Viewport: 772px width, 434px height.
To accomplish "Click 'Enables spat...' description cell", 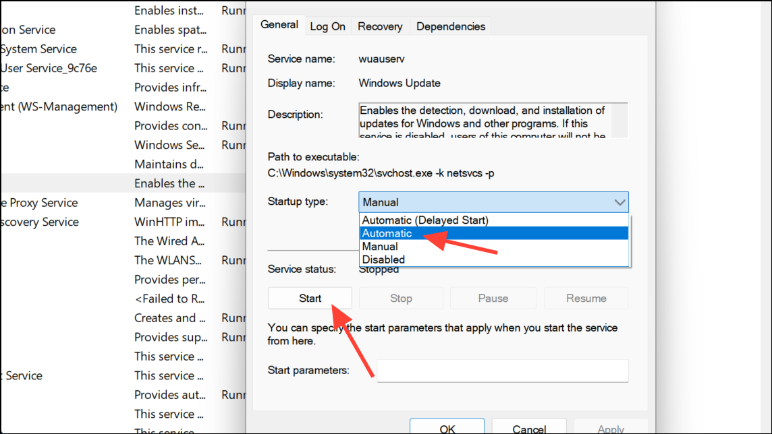I will pos(170,30).
